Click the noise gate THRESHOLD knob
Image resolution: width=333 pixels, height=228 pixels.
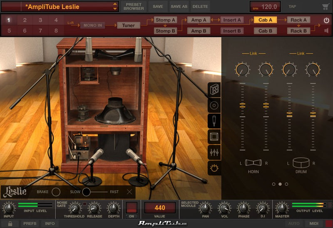tap(75, 208)
